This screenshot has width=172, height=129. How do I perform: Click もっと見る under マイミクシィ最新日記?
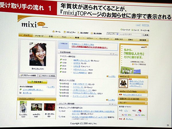click(111, 77)
